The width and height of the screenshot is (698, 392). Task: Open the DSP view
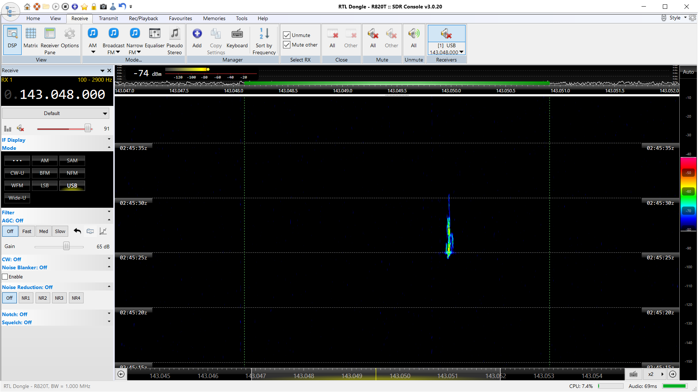[x=12, y=39]
